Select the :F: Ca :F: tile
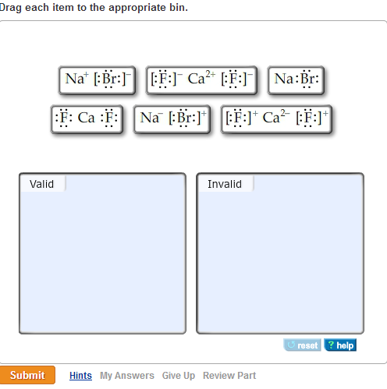This screenshot has width=387, height=389. pyautogui.click(x=87, y=119)
